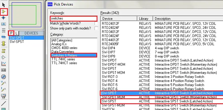Image resolution: width=223 pixels, height=110 pixels.
Task: Select Switches & Relays category
Action: click(74, 55)
